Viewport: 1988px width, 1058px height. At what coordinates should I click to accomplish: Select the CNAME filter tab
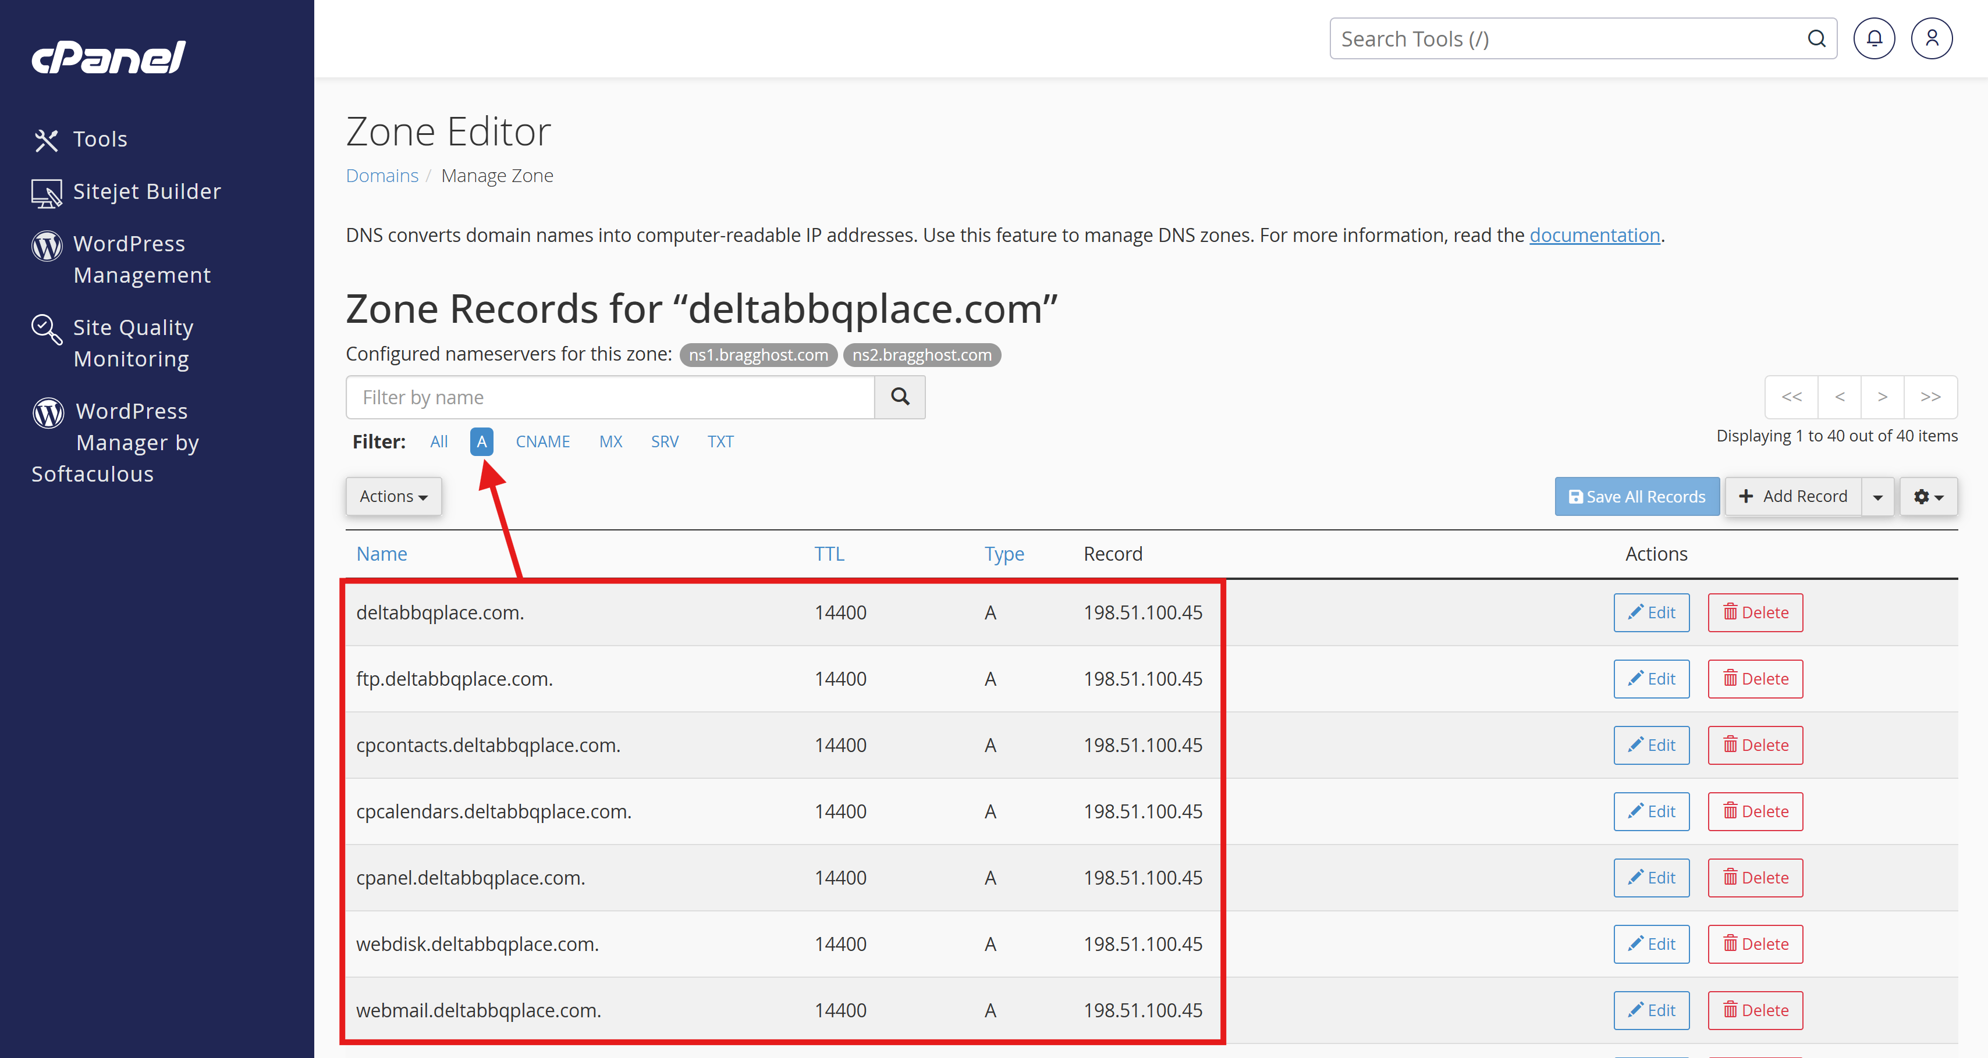[x=542, y=442]
